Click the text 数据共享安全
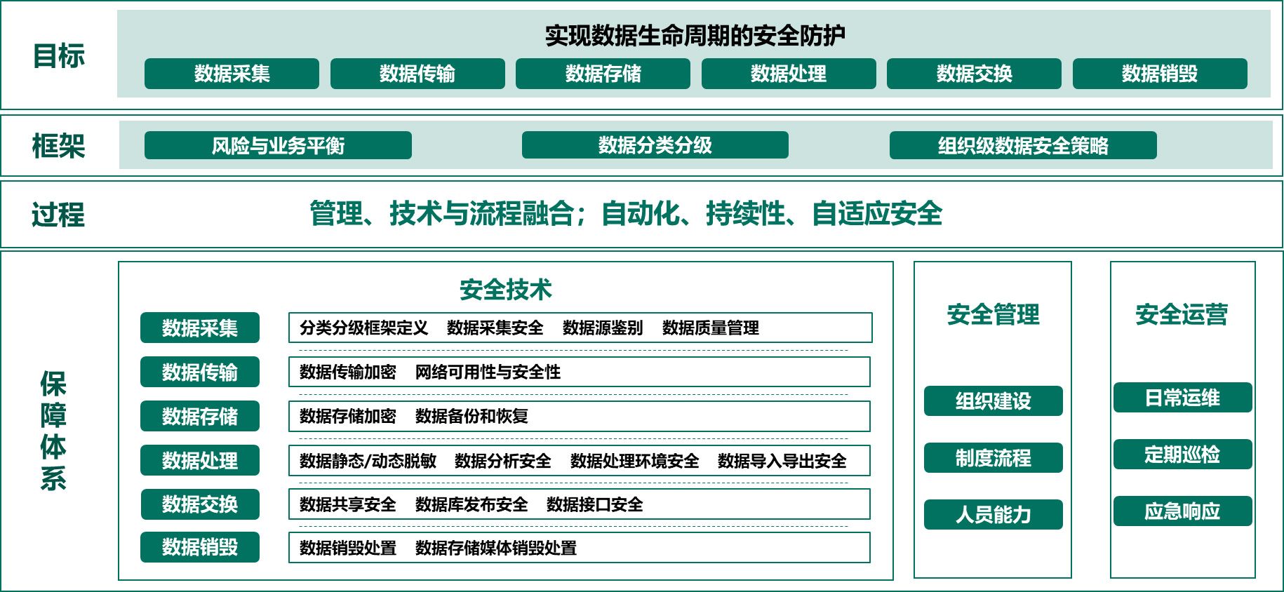This screenshot has width=1284, height=592. click(347, 504)
